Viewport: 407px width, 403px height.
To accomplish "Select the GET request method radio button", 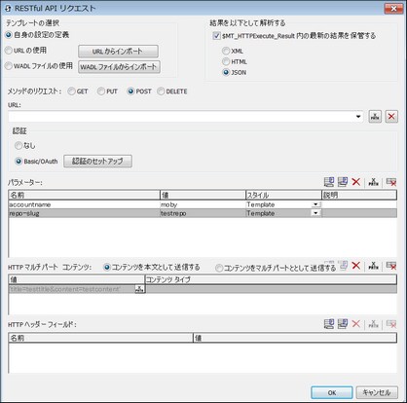I will click(71, 92).
